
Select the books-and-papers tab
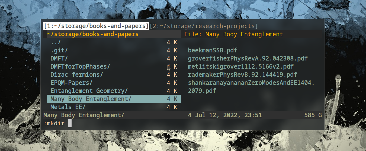click(x=96, y=26)
